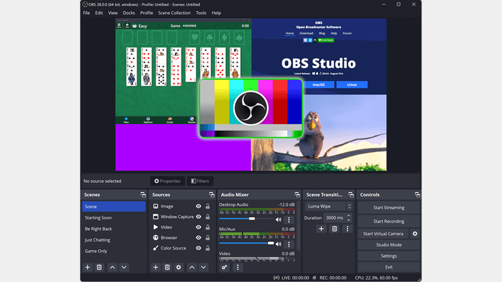This screenshot has height=282, width=502.
Task: Select the Be Right Back scene
Action: coord(113,229)
